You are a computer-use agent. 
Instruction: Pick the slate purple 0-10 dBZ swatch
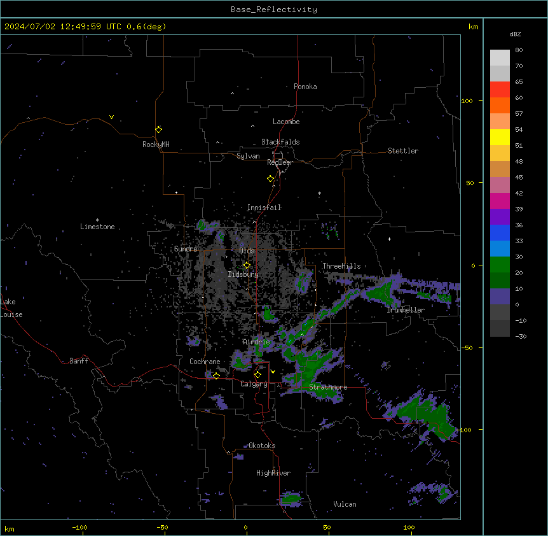[x=500, y=297]
